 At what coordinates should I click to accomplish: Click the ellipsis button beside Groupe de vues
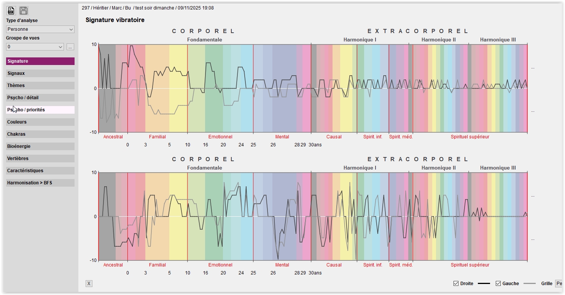tap(70, 47)
